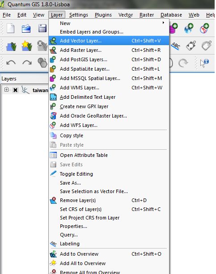Image resolution: width=216 pixels, height=274 pixels.
Task: Choose Add Oracle GeoRaster Layer
Action: point(109,116)
